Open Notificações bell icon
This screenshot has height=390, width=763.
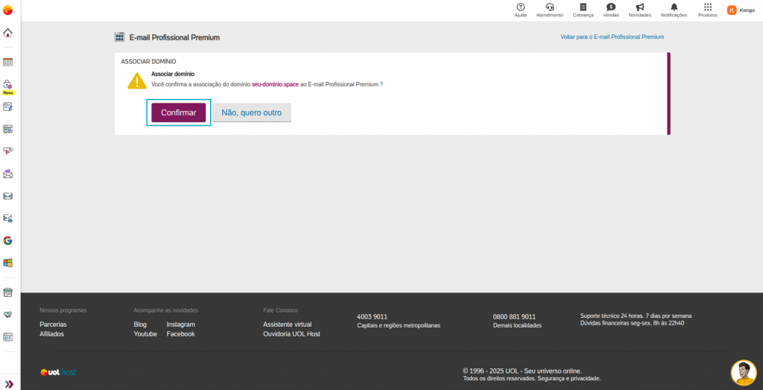(x=674, y=10)
